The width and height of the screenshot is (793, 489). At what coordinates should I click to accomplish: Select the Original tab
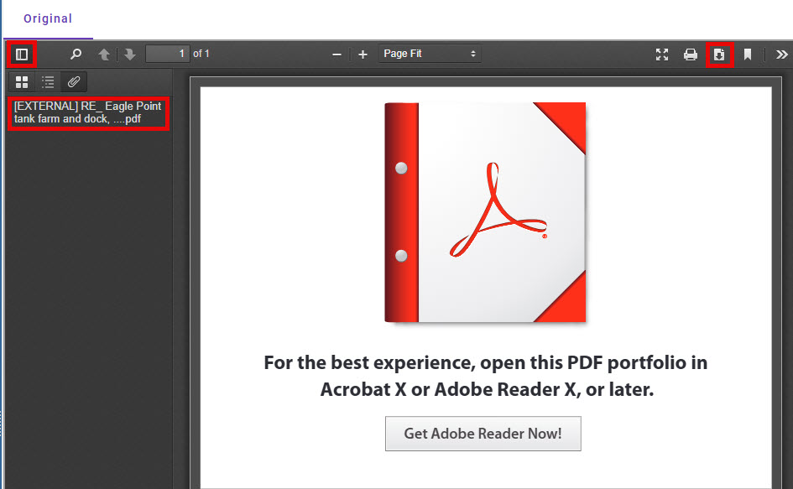pos(48,18)
